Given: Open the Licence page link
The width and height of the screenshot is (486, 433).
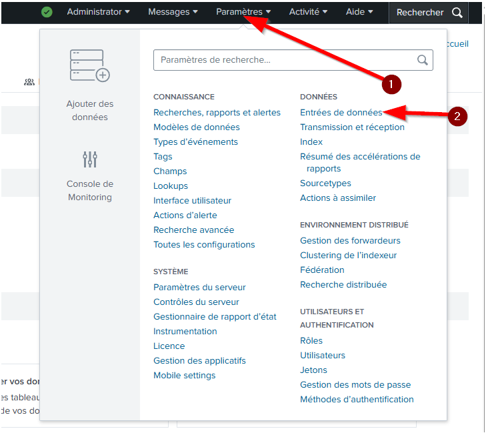Looking at the screenshot, I should click(169, 346).
